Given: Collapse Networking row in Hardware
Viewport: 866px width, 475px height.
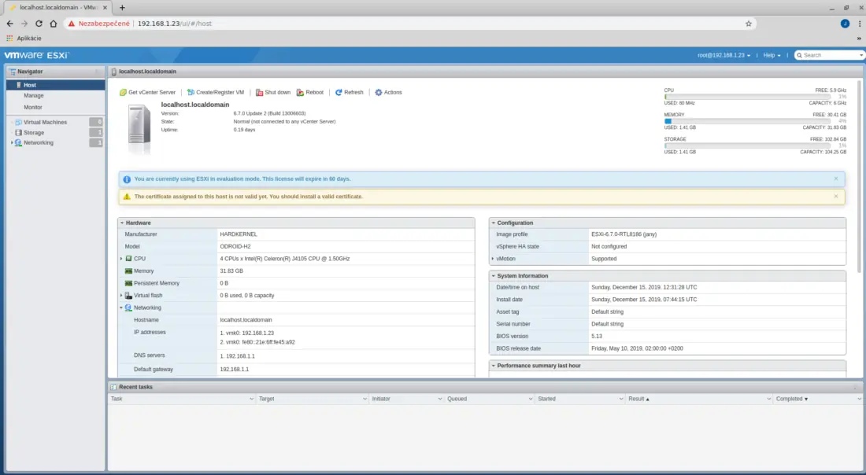Looking at the screenshot, I should point(121,307).
